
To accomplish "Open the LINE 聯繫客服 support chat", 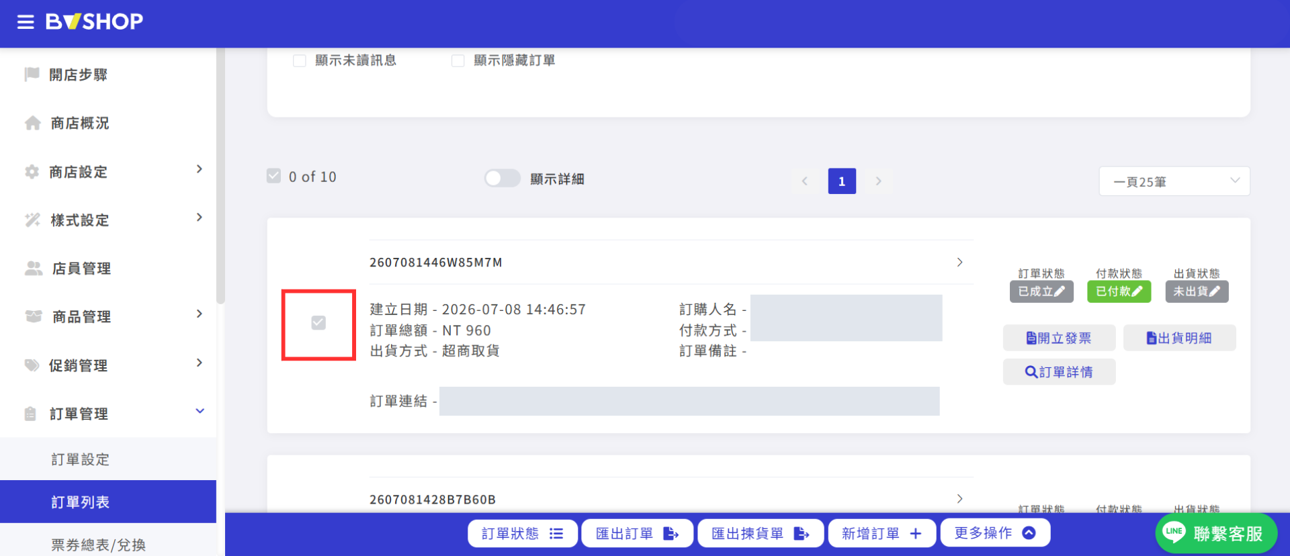I will point(1216,534).
